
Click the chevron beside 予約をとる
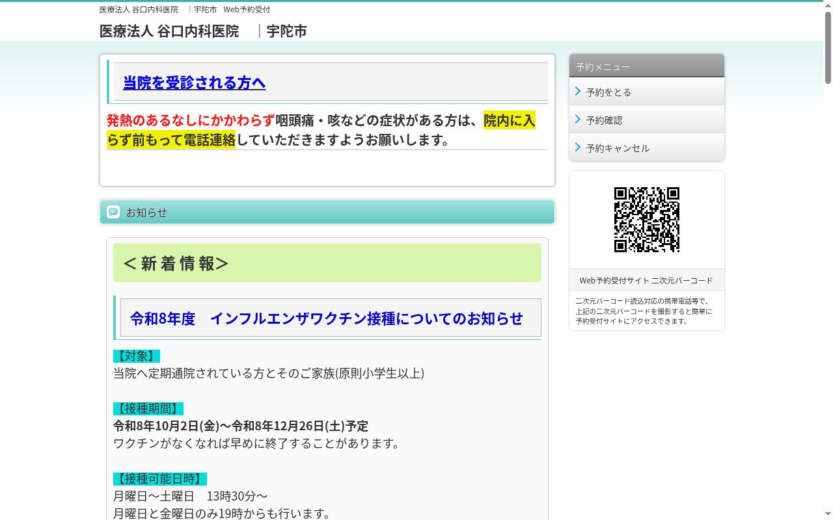click(577, 92)
